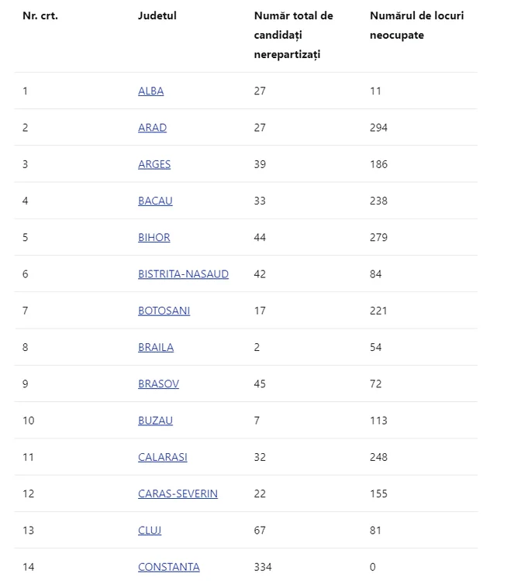The image size is (521, 581).
Task: Select the CARAS-SEVERIN link
Action: point(178,493)
